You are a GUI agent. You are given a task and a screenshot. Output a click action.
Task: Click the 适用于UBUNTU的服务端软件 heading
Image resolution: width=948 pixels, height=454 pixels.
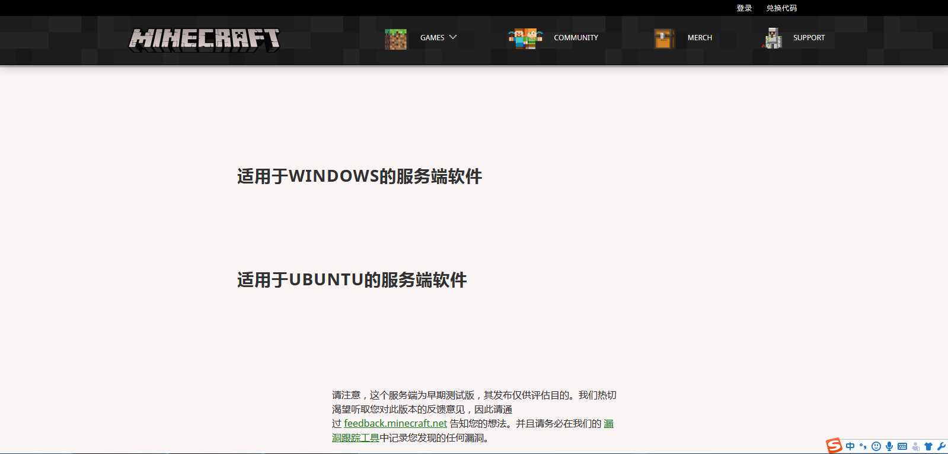352,280
